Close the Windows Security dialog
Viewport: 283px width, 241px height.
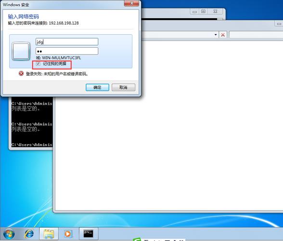[132, 3]
